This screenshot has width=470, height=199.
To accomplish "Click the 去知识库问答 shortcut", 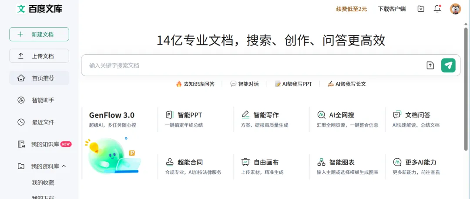I will 195,84.
